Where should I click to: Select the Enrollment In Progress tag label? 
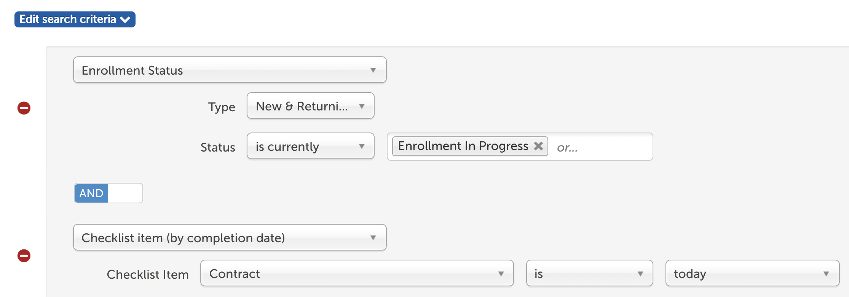click(463, 146)
